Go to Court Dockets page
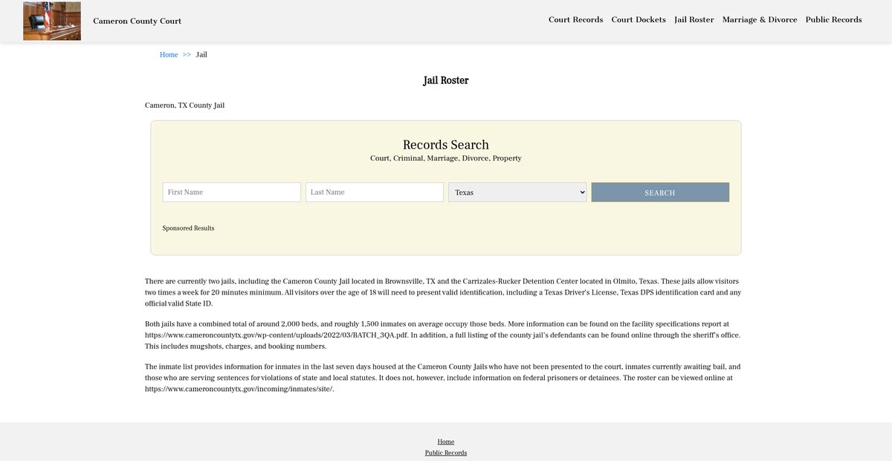The width and height of the screenshot is (892, 461). [x=639, y=20]
